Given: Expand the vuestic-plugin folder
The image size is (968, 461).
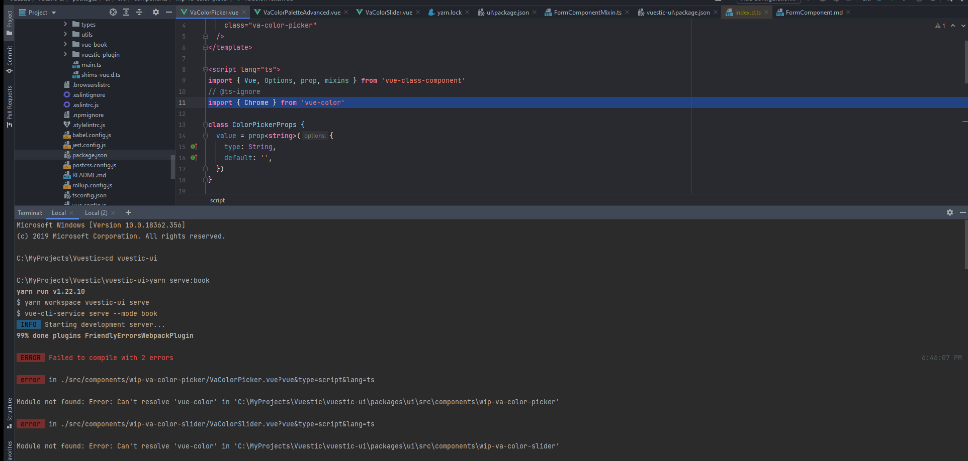Looking at the screenshot, I should click(65, 54).
